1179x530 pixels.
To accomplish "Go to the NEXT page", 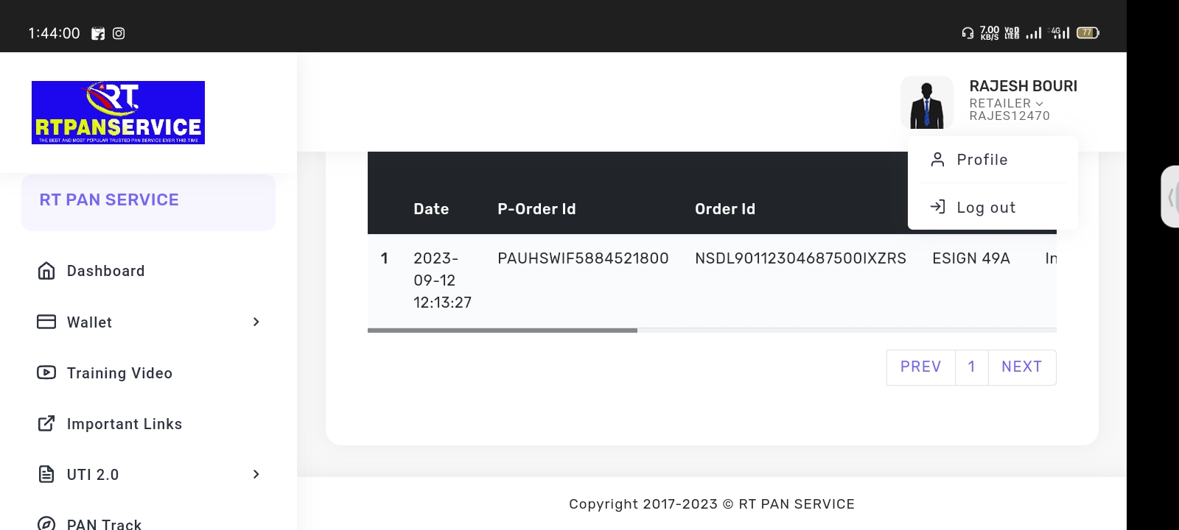I will [1021, 367].
